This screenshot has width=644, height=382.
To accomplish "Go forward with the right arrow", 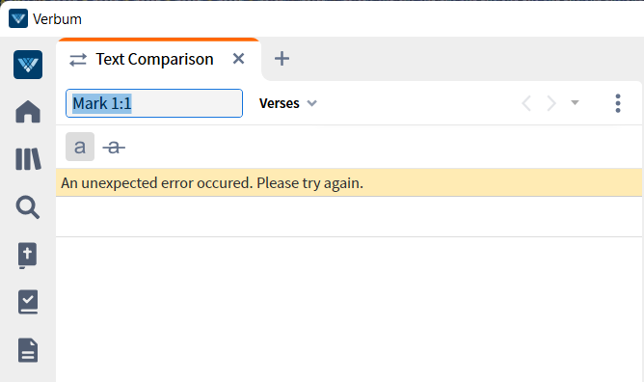I will click(x=551, y=103).
